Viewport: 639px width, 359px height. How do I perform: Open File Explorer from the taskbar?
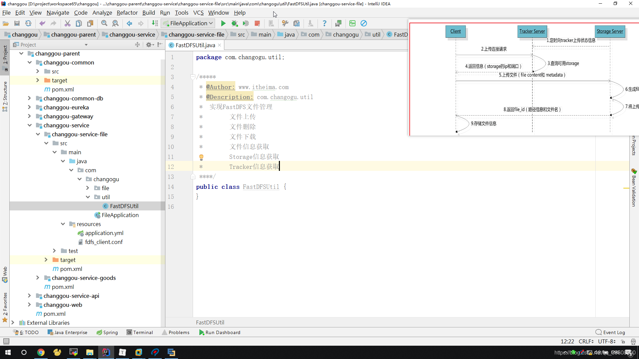(90, 352)
